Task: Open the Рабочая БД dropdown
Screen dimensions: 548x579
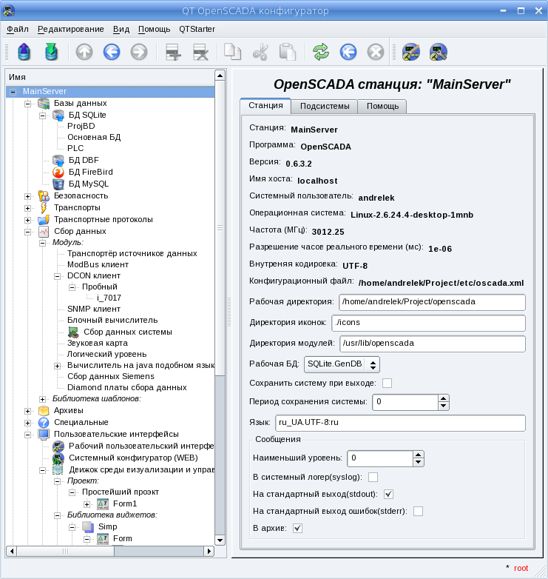Action: point(342,364)
